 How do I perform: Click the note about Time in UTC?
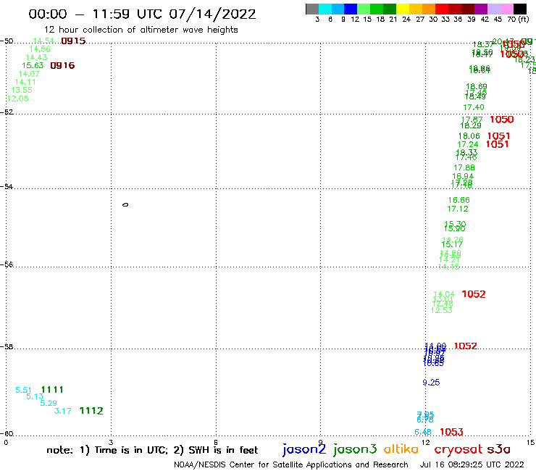click(152, 450)
